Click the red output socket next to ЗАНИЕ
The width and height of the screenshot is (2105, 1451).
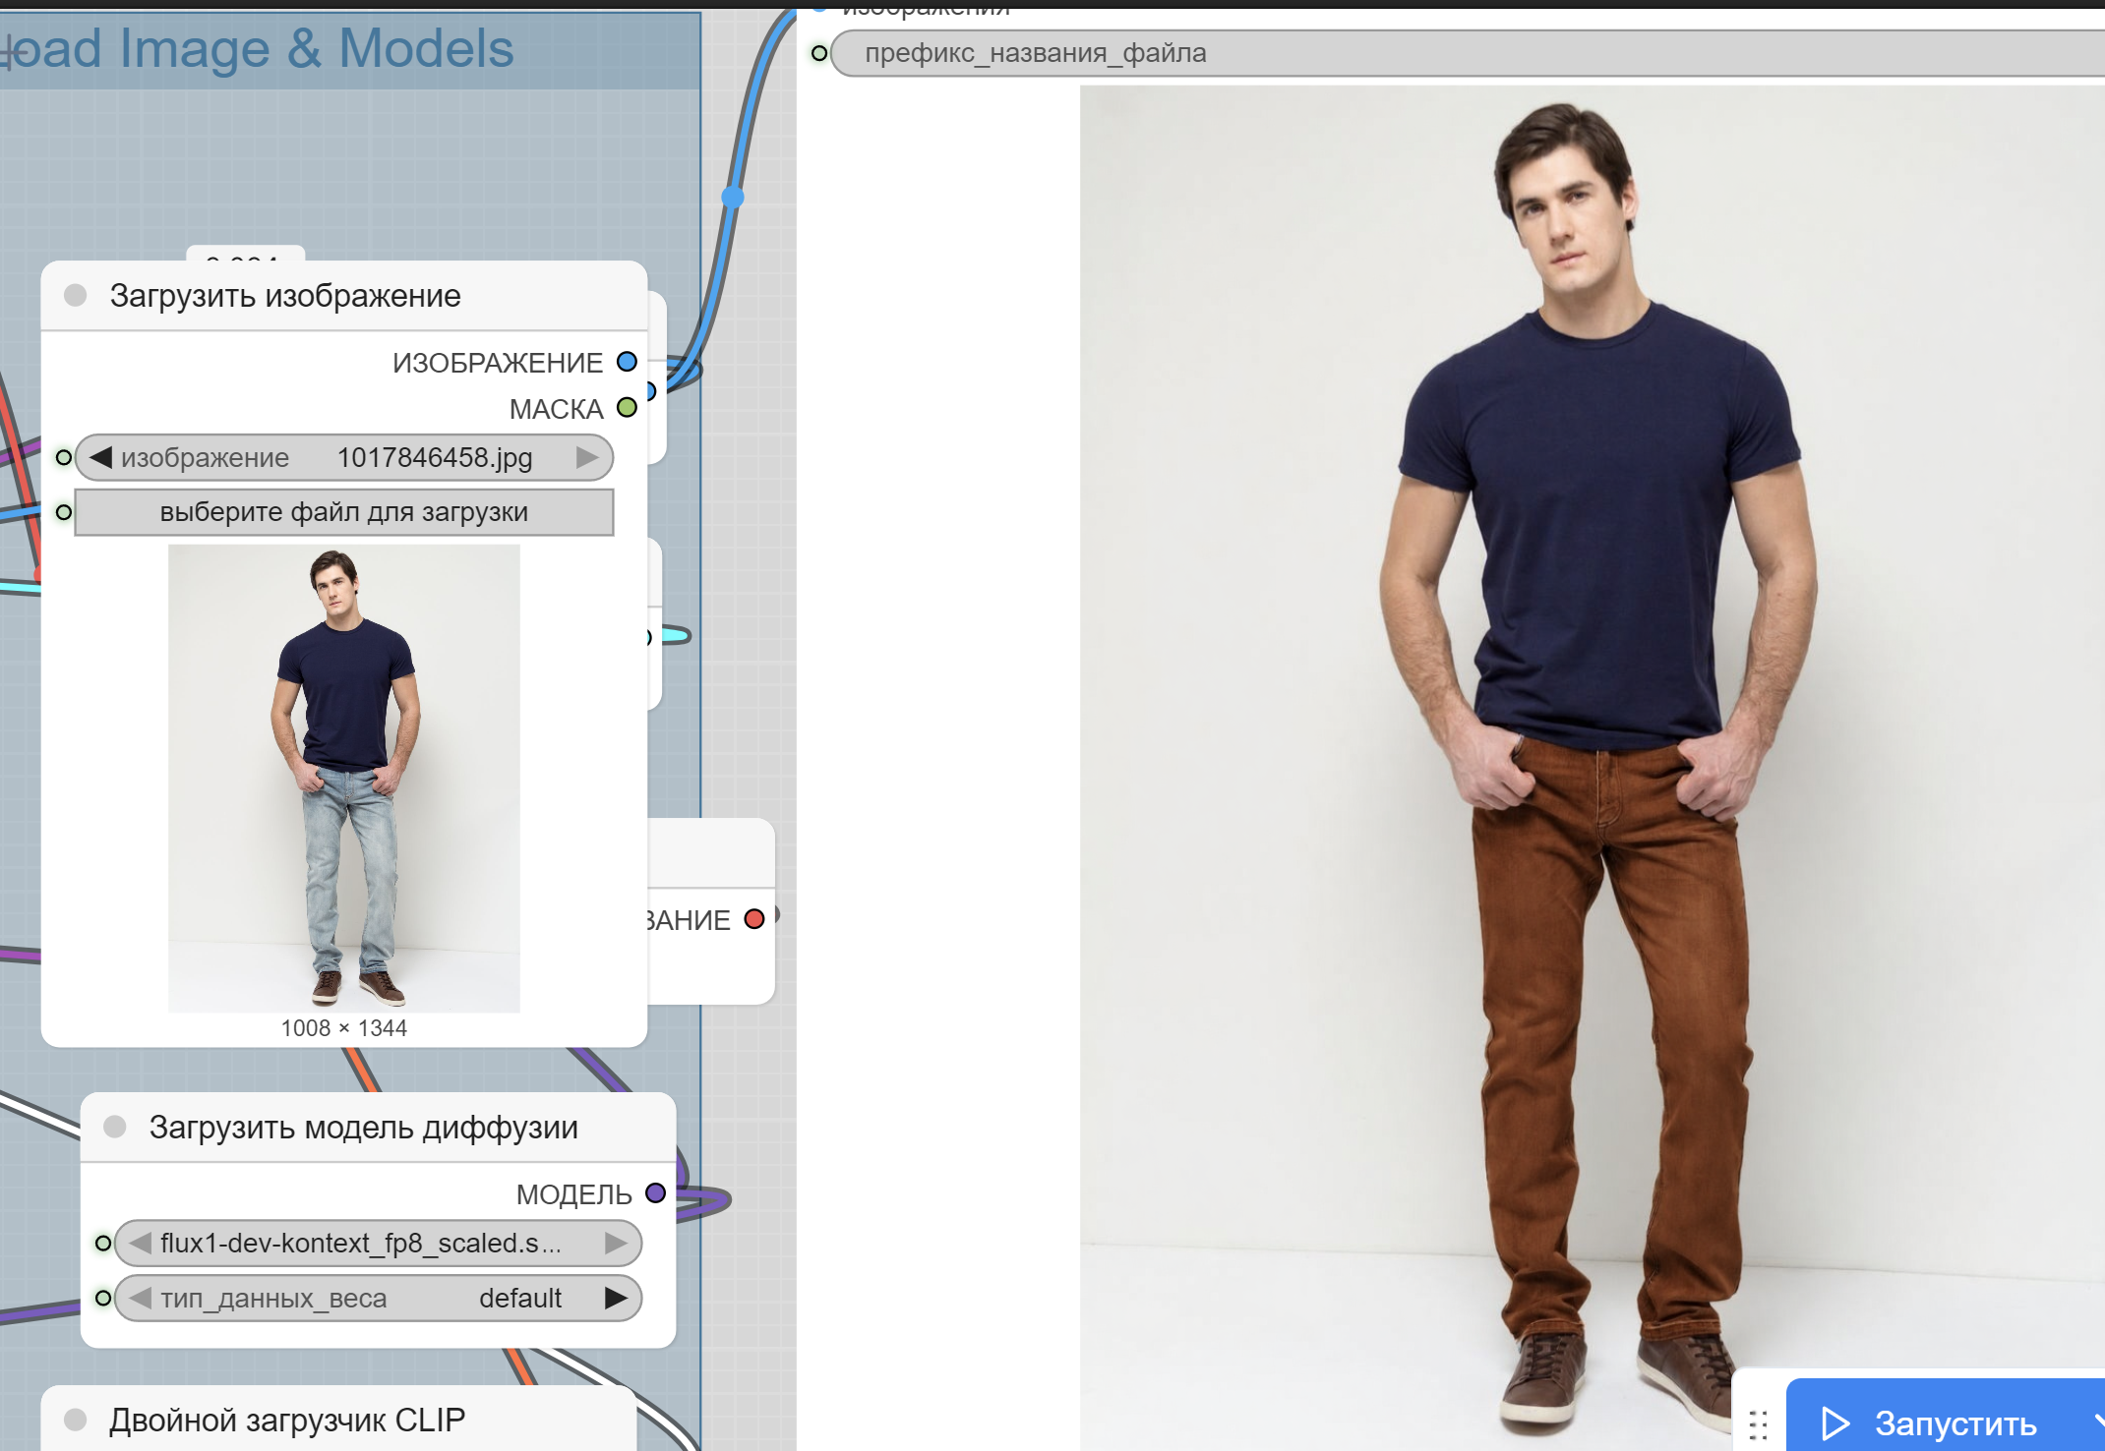[x=754, y=919]
